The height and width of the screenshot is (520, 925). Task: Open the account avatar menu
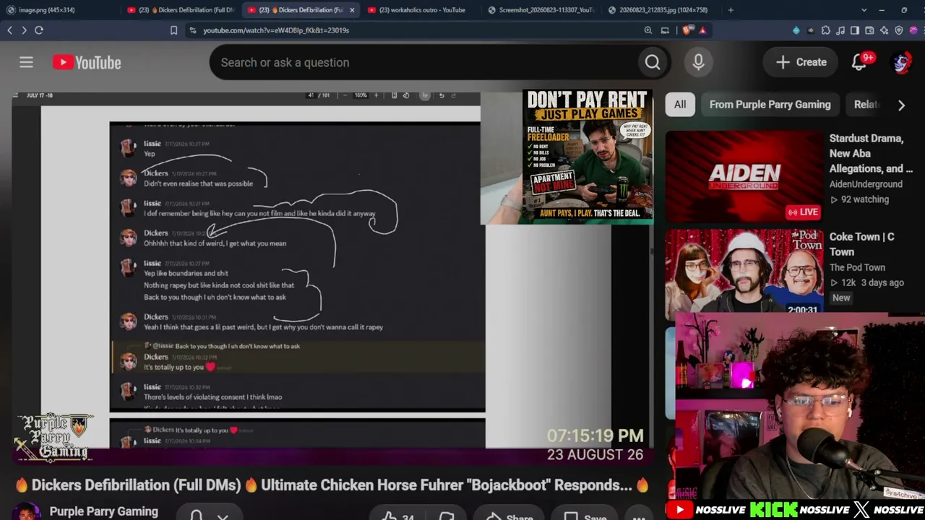[901, 63]
